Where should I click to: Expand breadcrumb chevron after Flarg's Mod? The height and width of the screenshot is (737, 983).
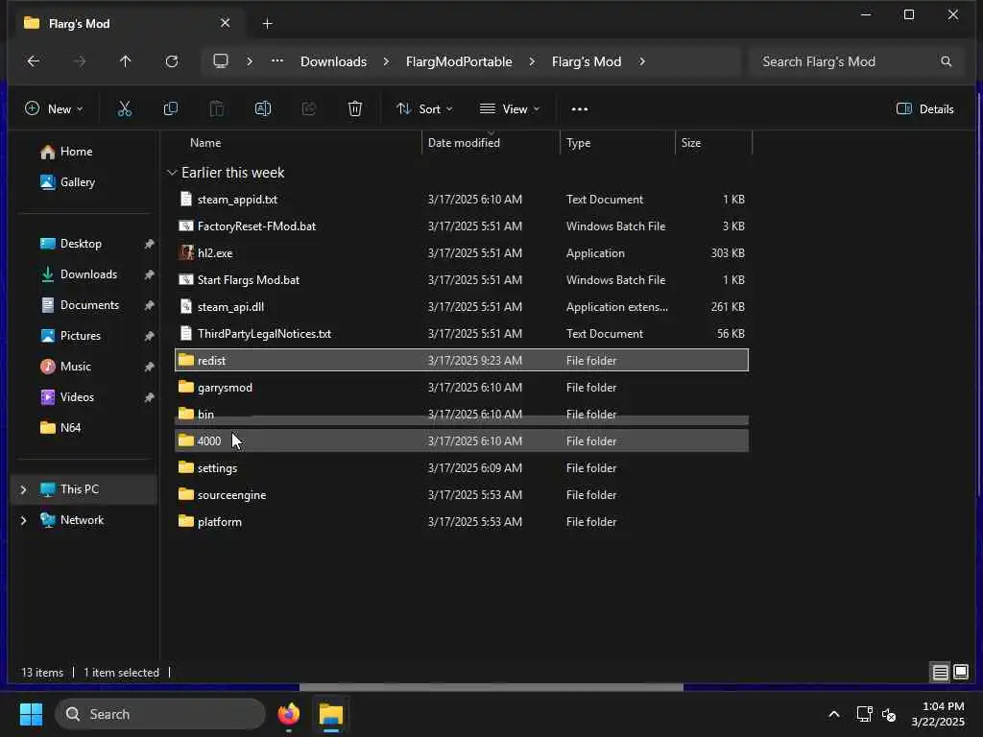pos(642,61)
